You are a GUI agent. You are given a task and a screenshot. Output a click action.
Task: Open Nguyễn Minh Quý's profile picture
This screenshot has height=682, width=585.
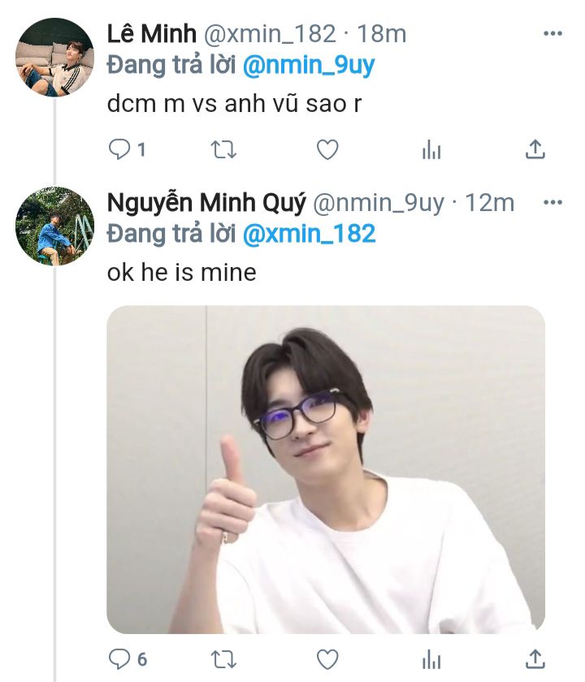(54, 227)
